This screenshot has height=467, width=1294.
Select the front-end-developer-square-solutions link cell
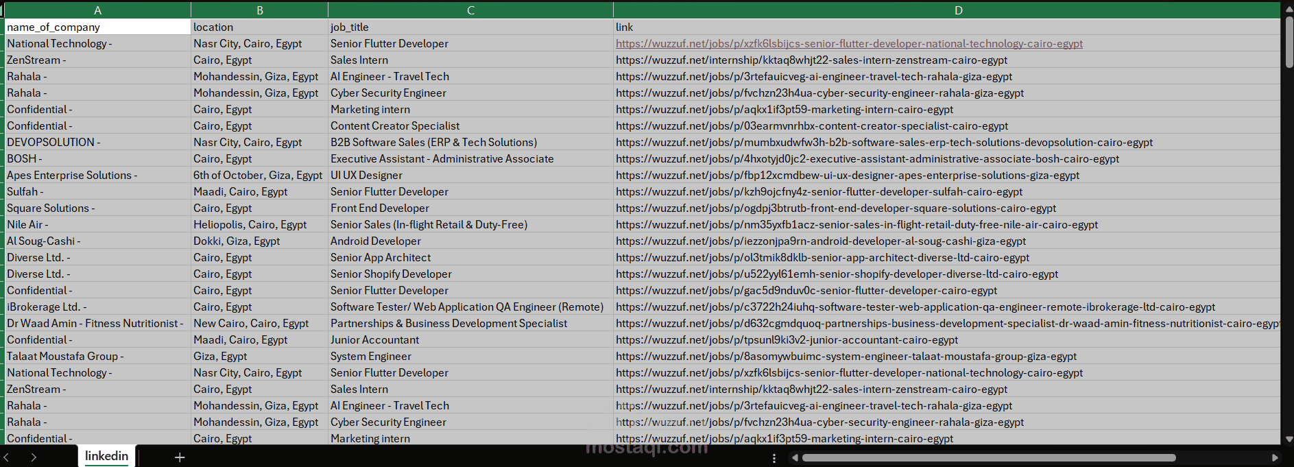pos(946,208)
